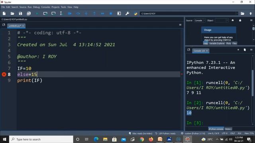Click the CRLF end-of-line status indicator

pos(233,133)
